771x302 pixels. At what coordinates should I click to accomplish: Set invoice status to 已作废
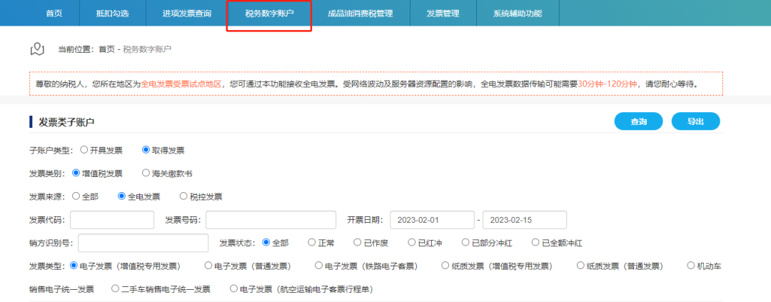(358, 243)
